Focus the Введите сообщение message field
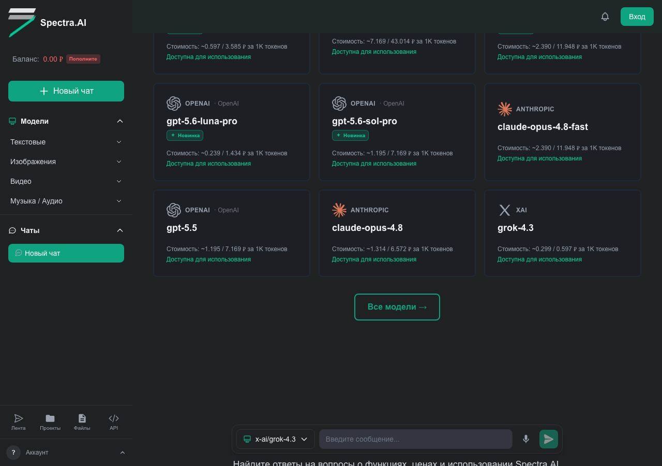Screen dimensions: 662x466 tap(416, 439)
